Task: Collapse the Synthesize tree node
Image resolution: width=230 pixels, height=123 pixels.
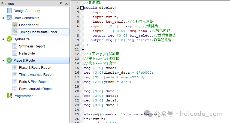Action: pyautogui.click(x=3, y=39)
